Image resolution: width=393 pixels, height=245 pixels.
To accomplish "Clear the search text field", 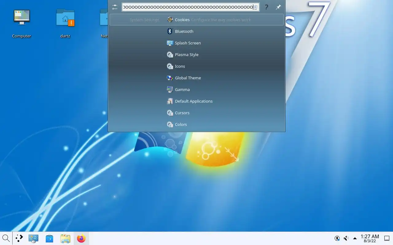I will [255, 7].
